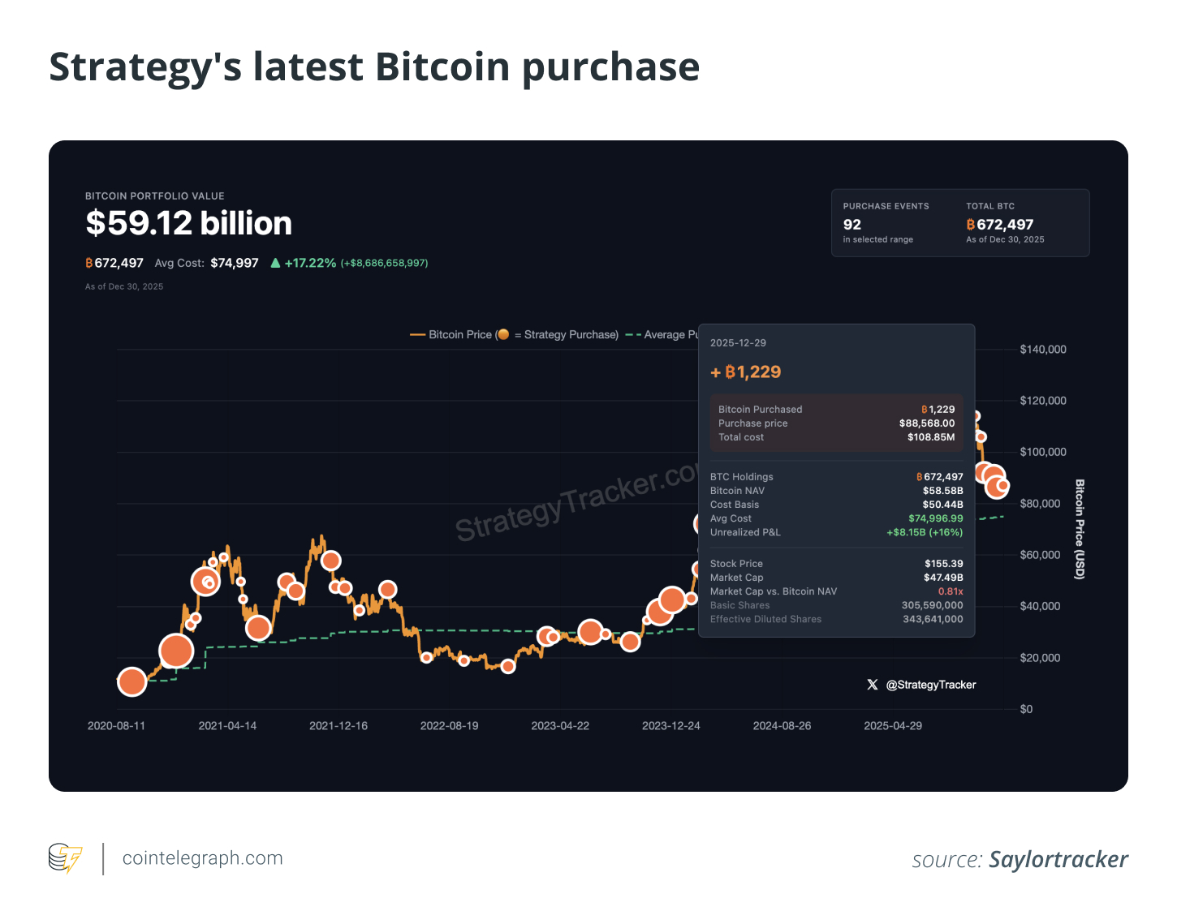
Task: Open the @StrategyTracker handle link
Action: pyautogui.click(x=931, y=685)
